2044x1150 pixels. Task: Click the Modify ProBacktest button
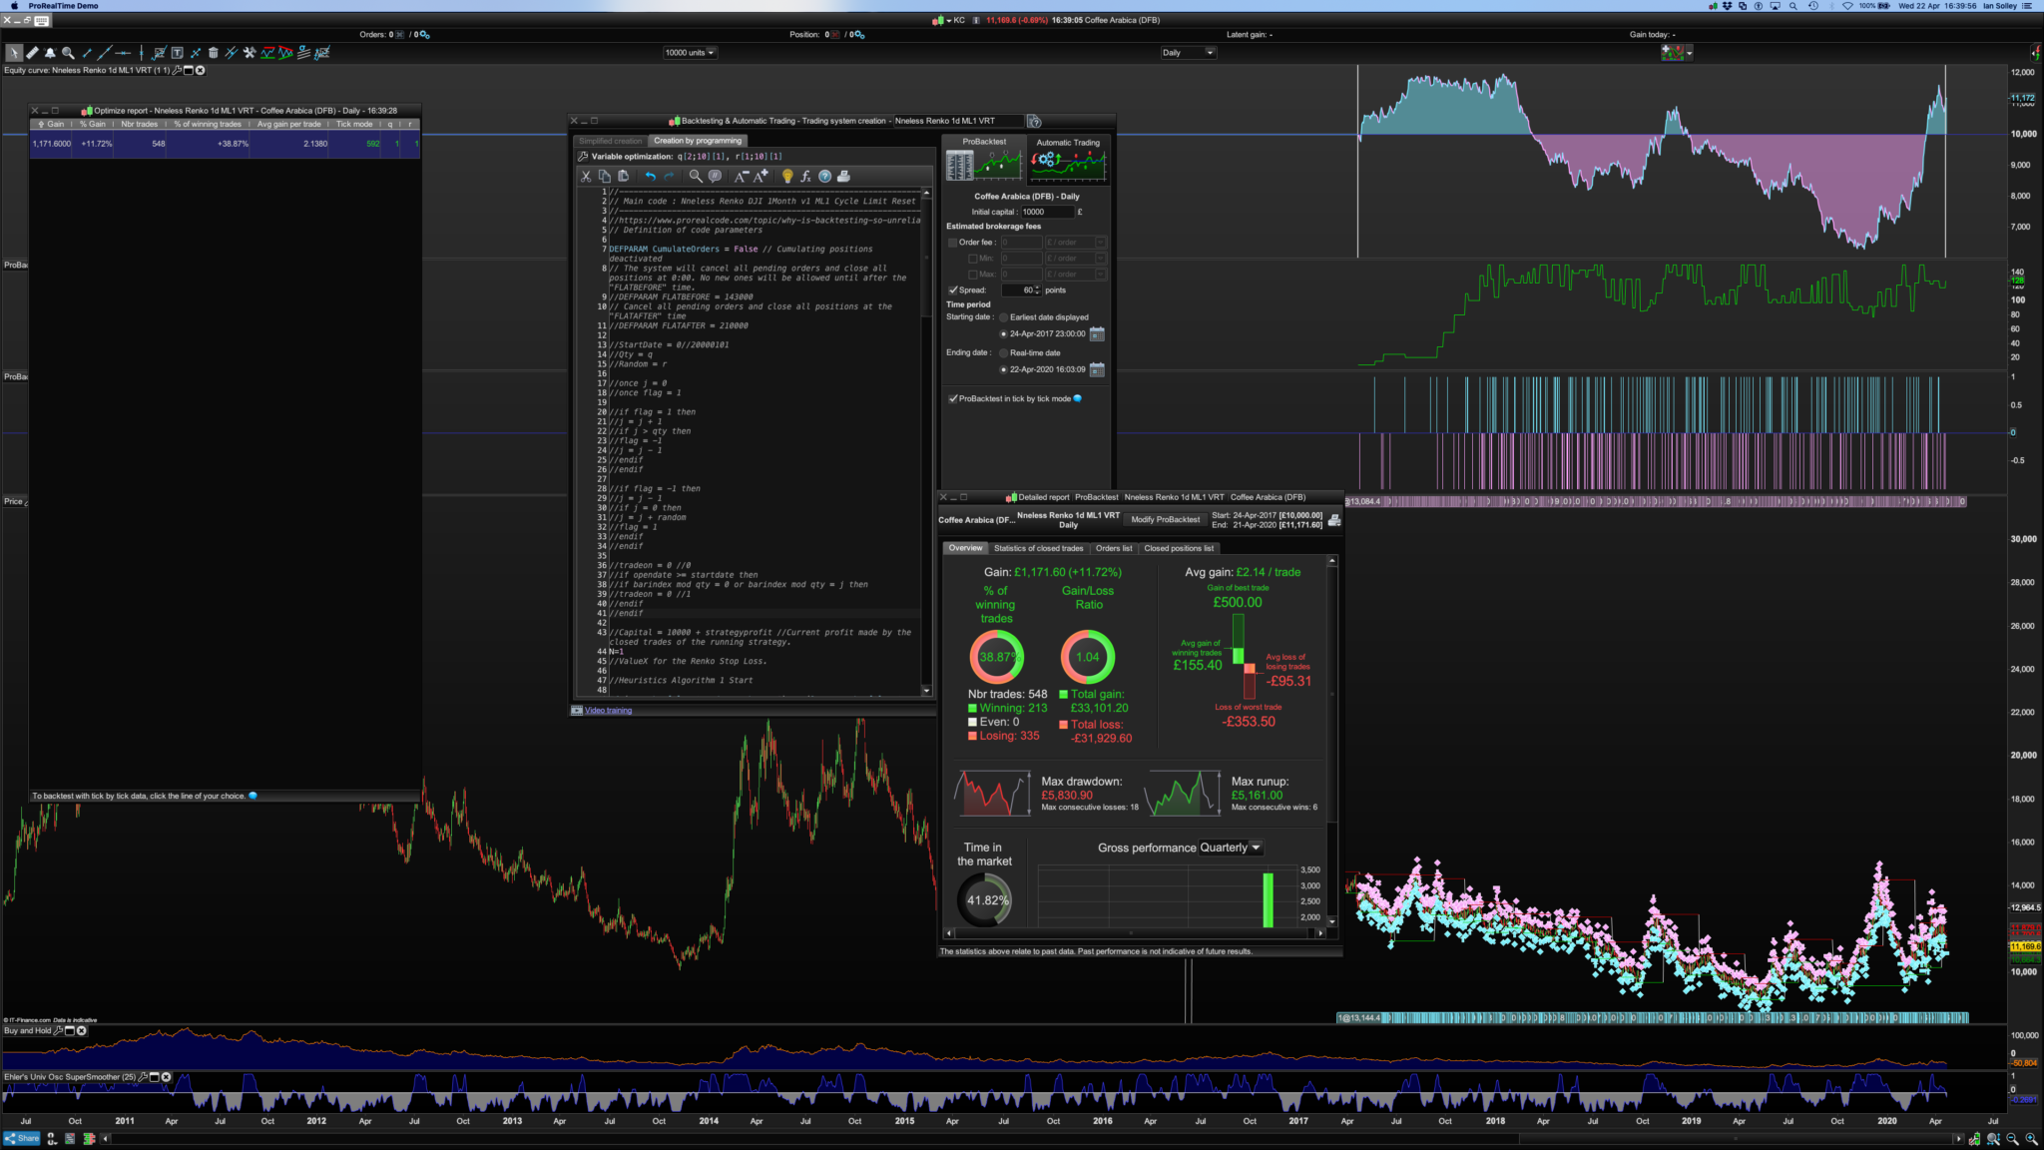tap(1165, 519)
